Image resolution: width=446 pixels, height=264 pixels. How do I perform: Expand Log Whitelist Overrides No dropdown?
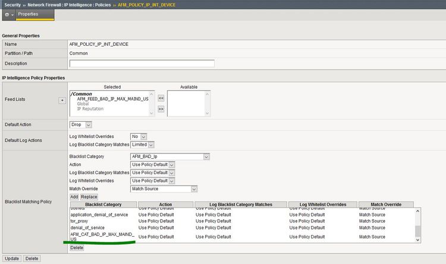pyautogui.click(x=137, y=136)
